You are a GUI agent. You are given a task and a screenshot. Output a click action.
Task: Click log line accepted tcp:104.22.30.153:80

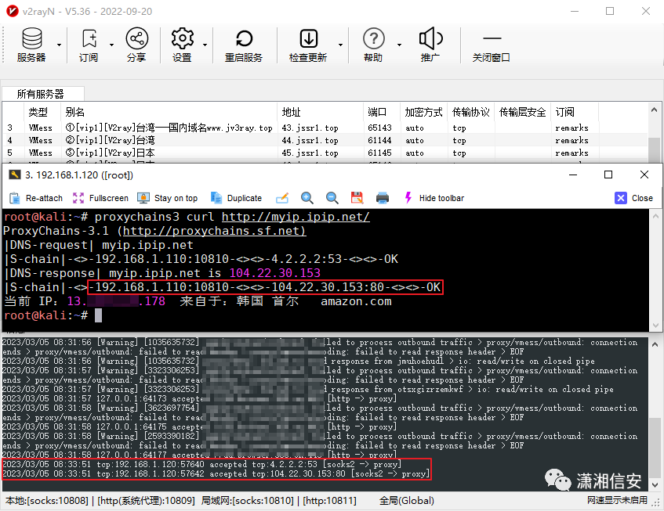pyautogui.click(x=216, y=473)
